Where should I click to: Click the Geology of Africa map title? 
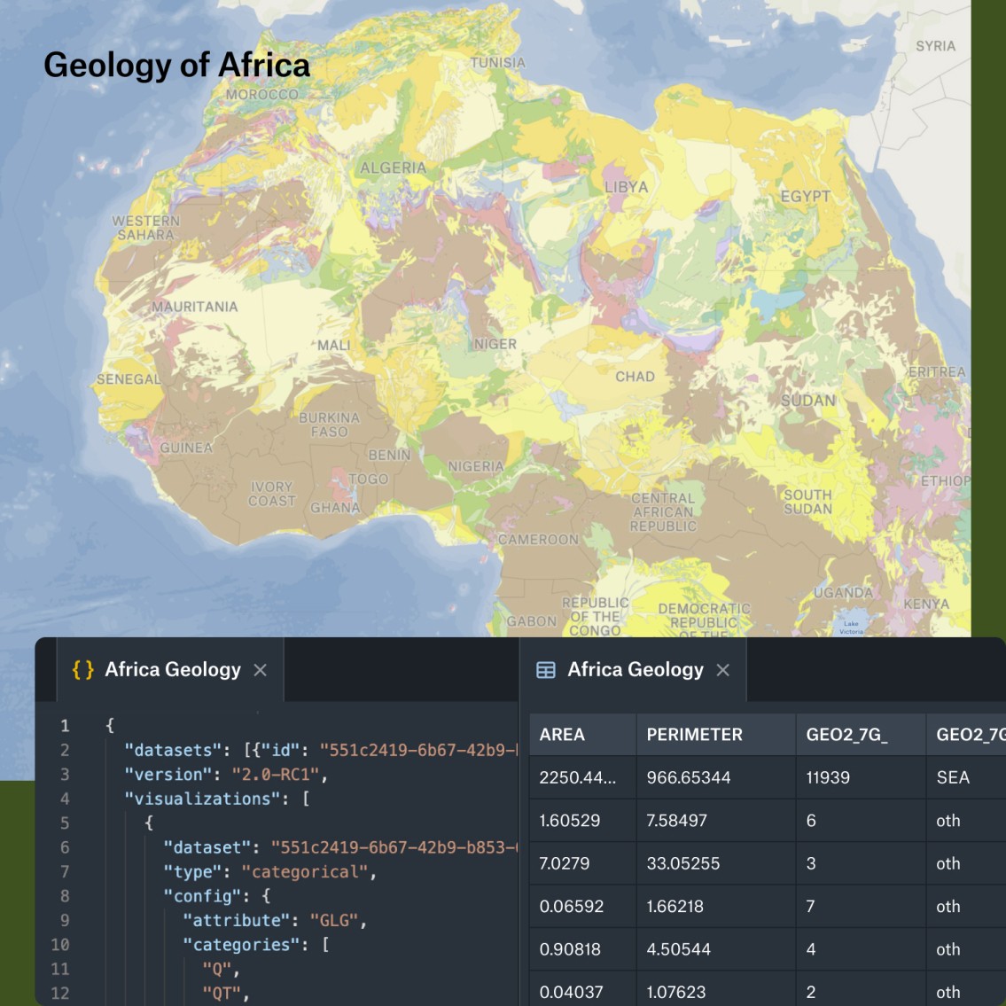coord(176,65)
